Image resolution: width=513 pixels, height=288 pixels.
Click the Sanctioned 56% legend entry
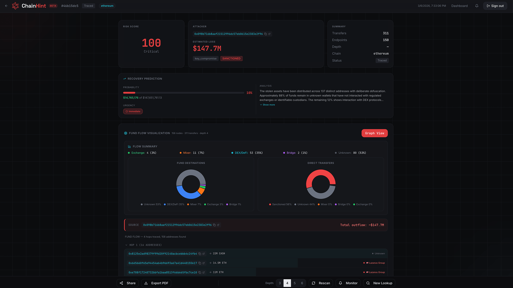pyautogui.click(x=280, y=205)
